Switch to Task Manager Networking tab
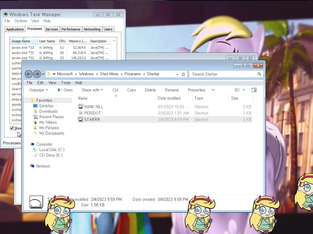The width and height of the screenshot is (313, 234). pyautogui.click(x=92, y=29)
